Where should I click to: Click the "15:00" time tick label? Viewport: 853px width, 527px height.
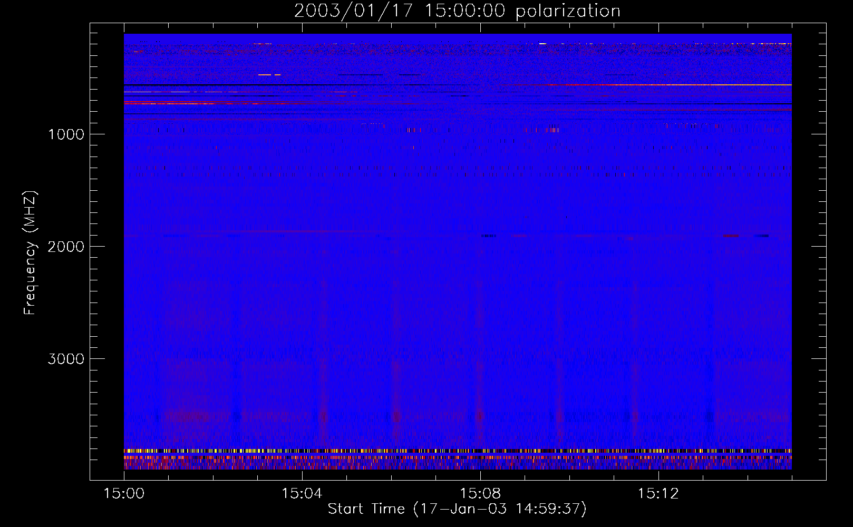coord(124,494)
